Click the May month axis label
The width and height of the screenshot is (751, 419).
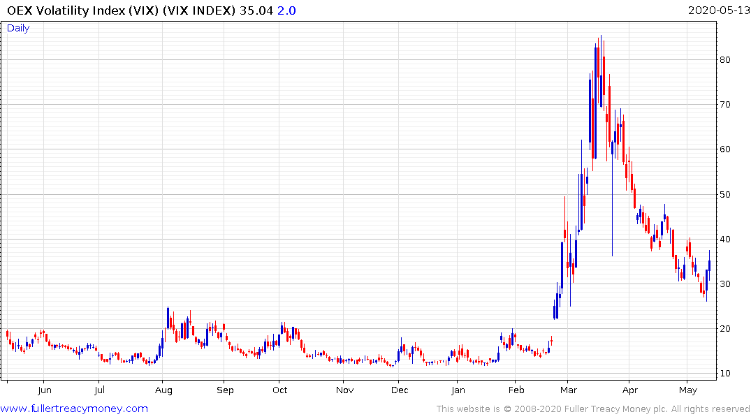(x=688, y=391)
